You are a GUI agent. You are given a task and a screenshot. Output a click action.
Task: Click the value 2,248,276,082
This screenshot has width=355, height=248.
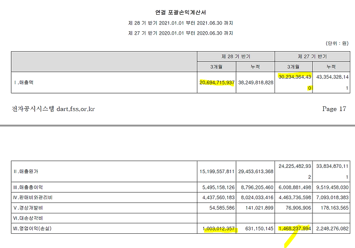click(x=332, y=229)
